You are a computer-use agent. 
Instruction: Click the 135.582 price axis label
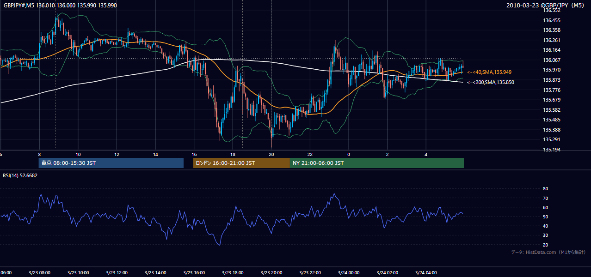pyautogui.click(x=551, y=110)
